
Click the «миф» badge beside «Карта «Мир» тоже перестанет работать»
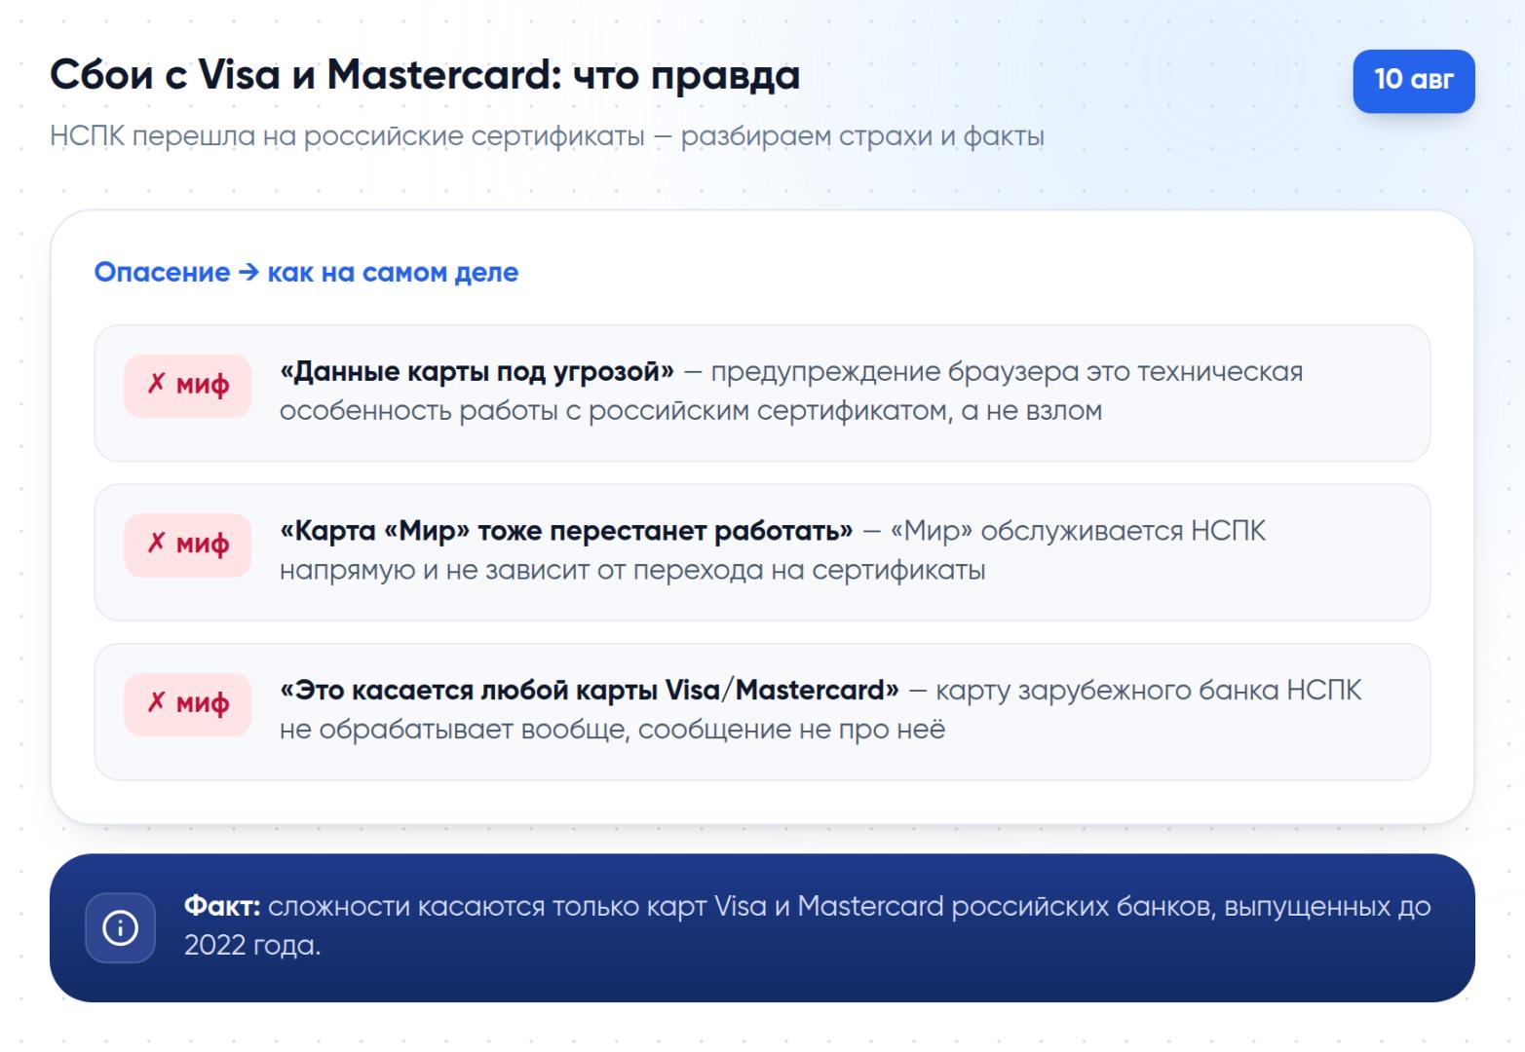pyautogui.click(x=187, y=545)
